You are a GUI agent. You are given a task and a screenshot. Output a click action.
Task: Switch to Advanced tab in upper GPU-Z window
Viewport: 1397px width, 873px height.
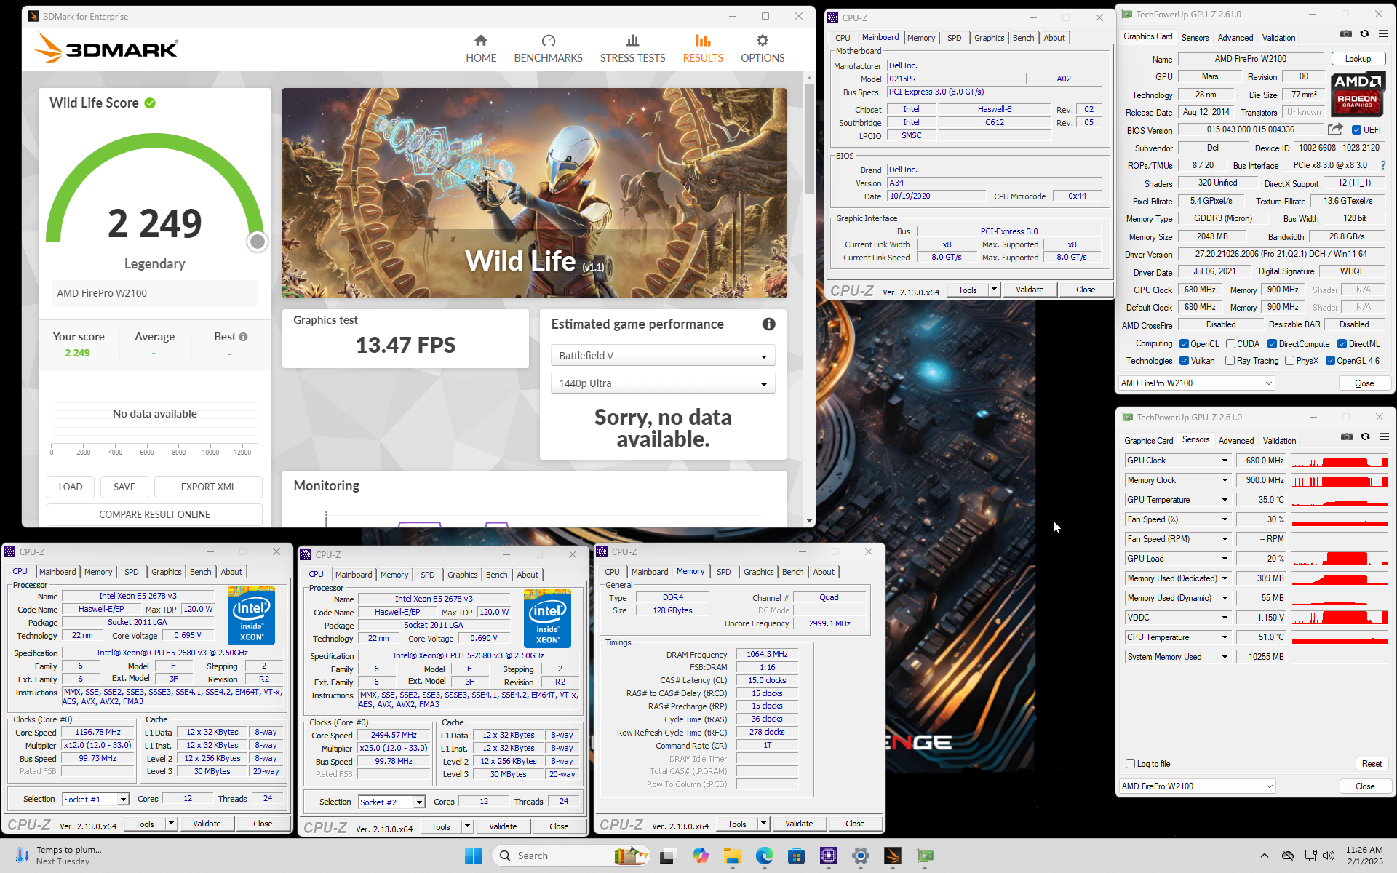1235,38
